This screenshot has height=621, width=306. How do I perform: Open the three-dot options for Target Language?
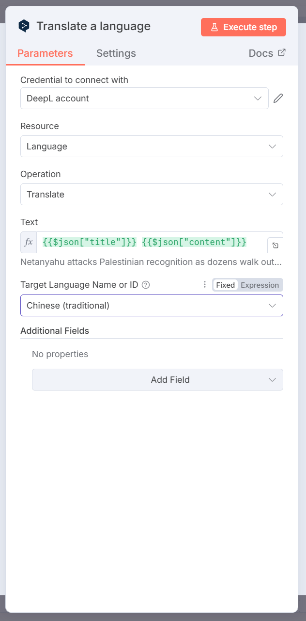coord(204,285)
